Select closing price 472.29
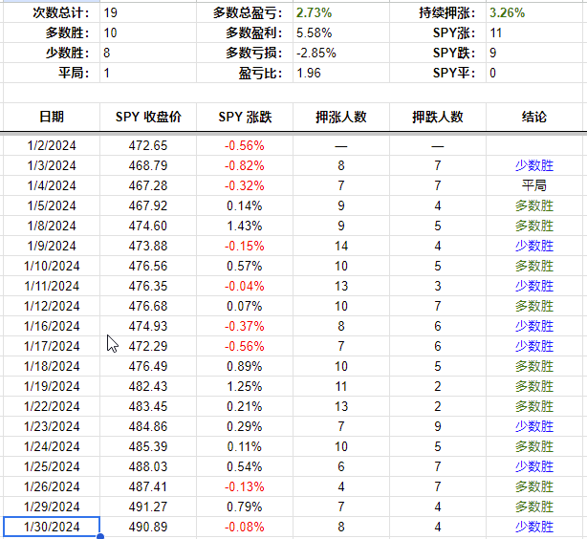The width and height of the screenshot is (587, 539). pos(148,346)
